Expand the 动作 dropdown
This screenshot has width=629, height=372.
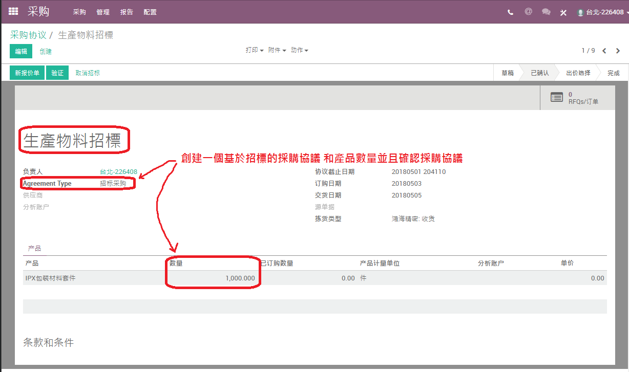click(300, 50)
